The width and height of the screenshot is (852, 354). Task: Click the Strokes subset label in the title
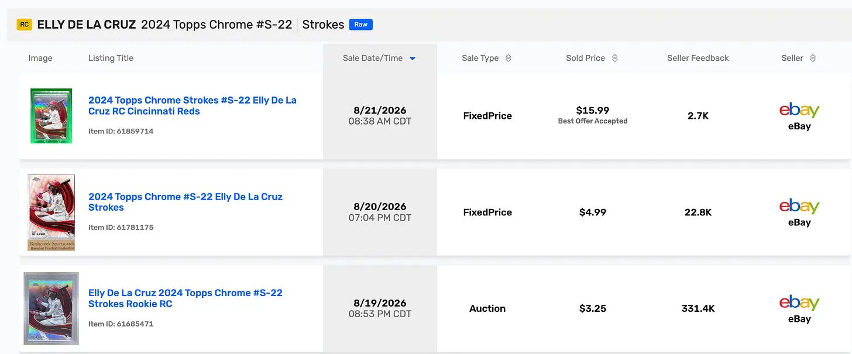[323, 25]
